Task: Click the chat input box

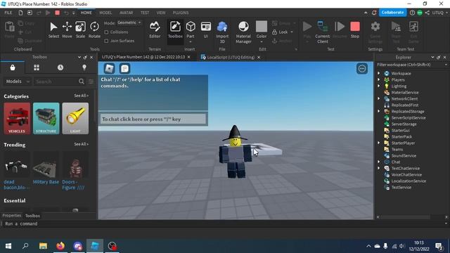Action: 153,119
